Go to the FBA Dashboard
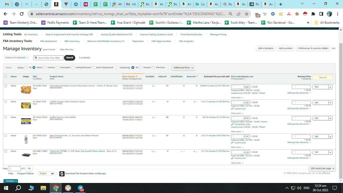 click(48, 41)
